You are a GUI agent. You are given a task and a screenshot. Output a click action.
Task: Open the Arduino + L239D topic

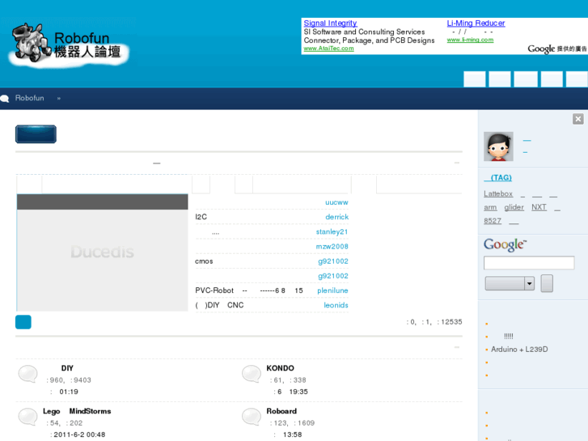(519, 350)
